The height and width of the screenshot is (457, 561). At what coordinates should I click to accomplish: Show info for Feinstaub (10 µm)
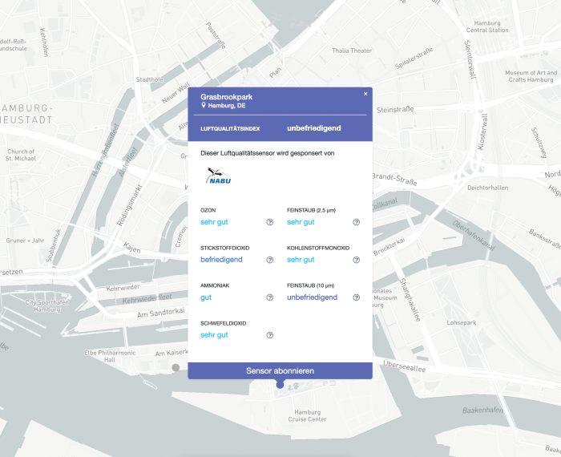(x=357, y=297)
